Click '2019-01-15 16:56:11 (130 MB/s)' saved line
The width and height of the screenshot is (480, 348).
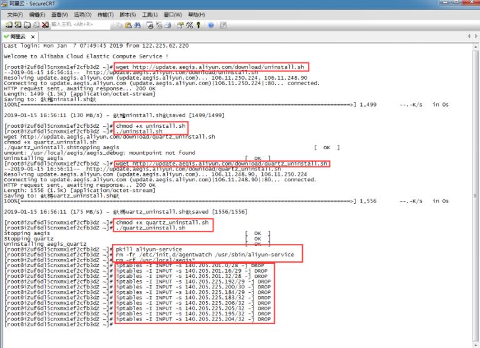(114, 115)
